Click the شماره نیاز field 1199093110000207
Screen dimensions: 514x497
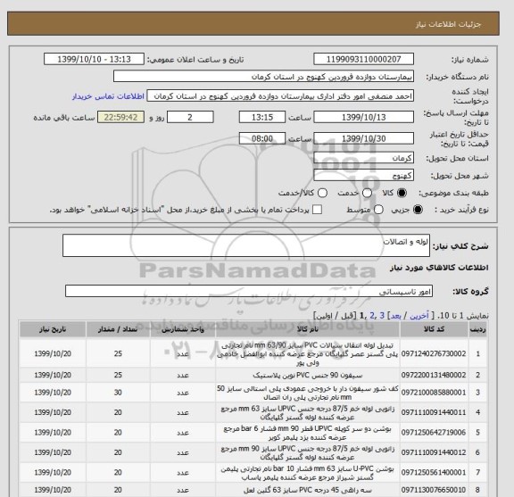point(363,59)
